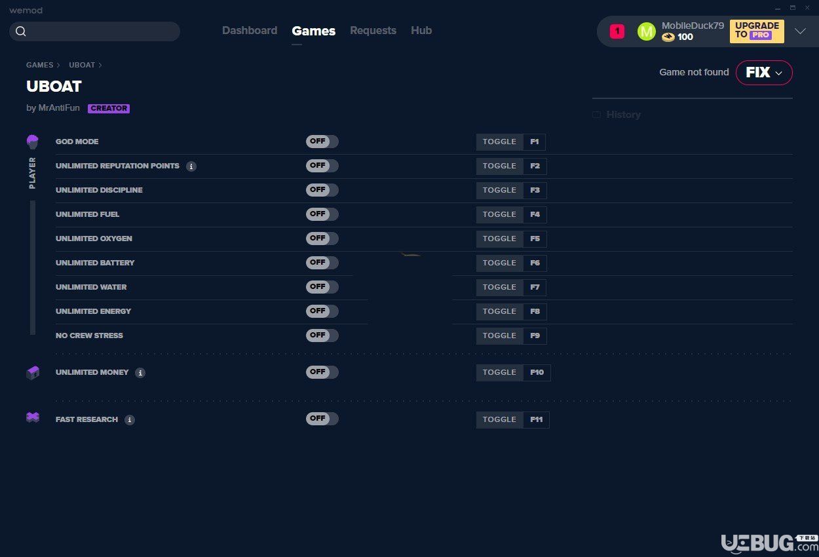Turn on Unlimited Energy
The height and width of the screenshot is (557, 819).
(322, 311)
